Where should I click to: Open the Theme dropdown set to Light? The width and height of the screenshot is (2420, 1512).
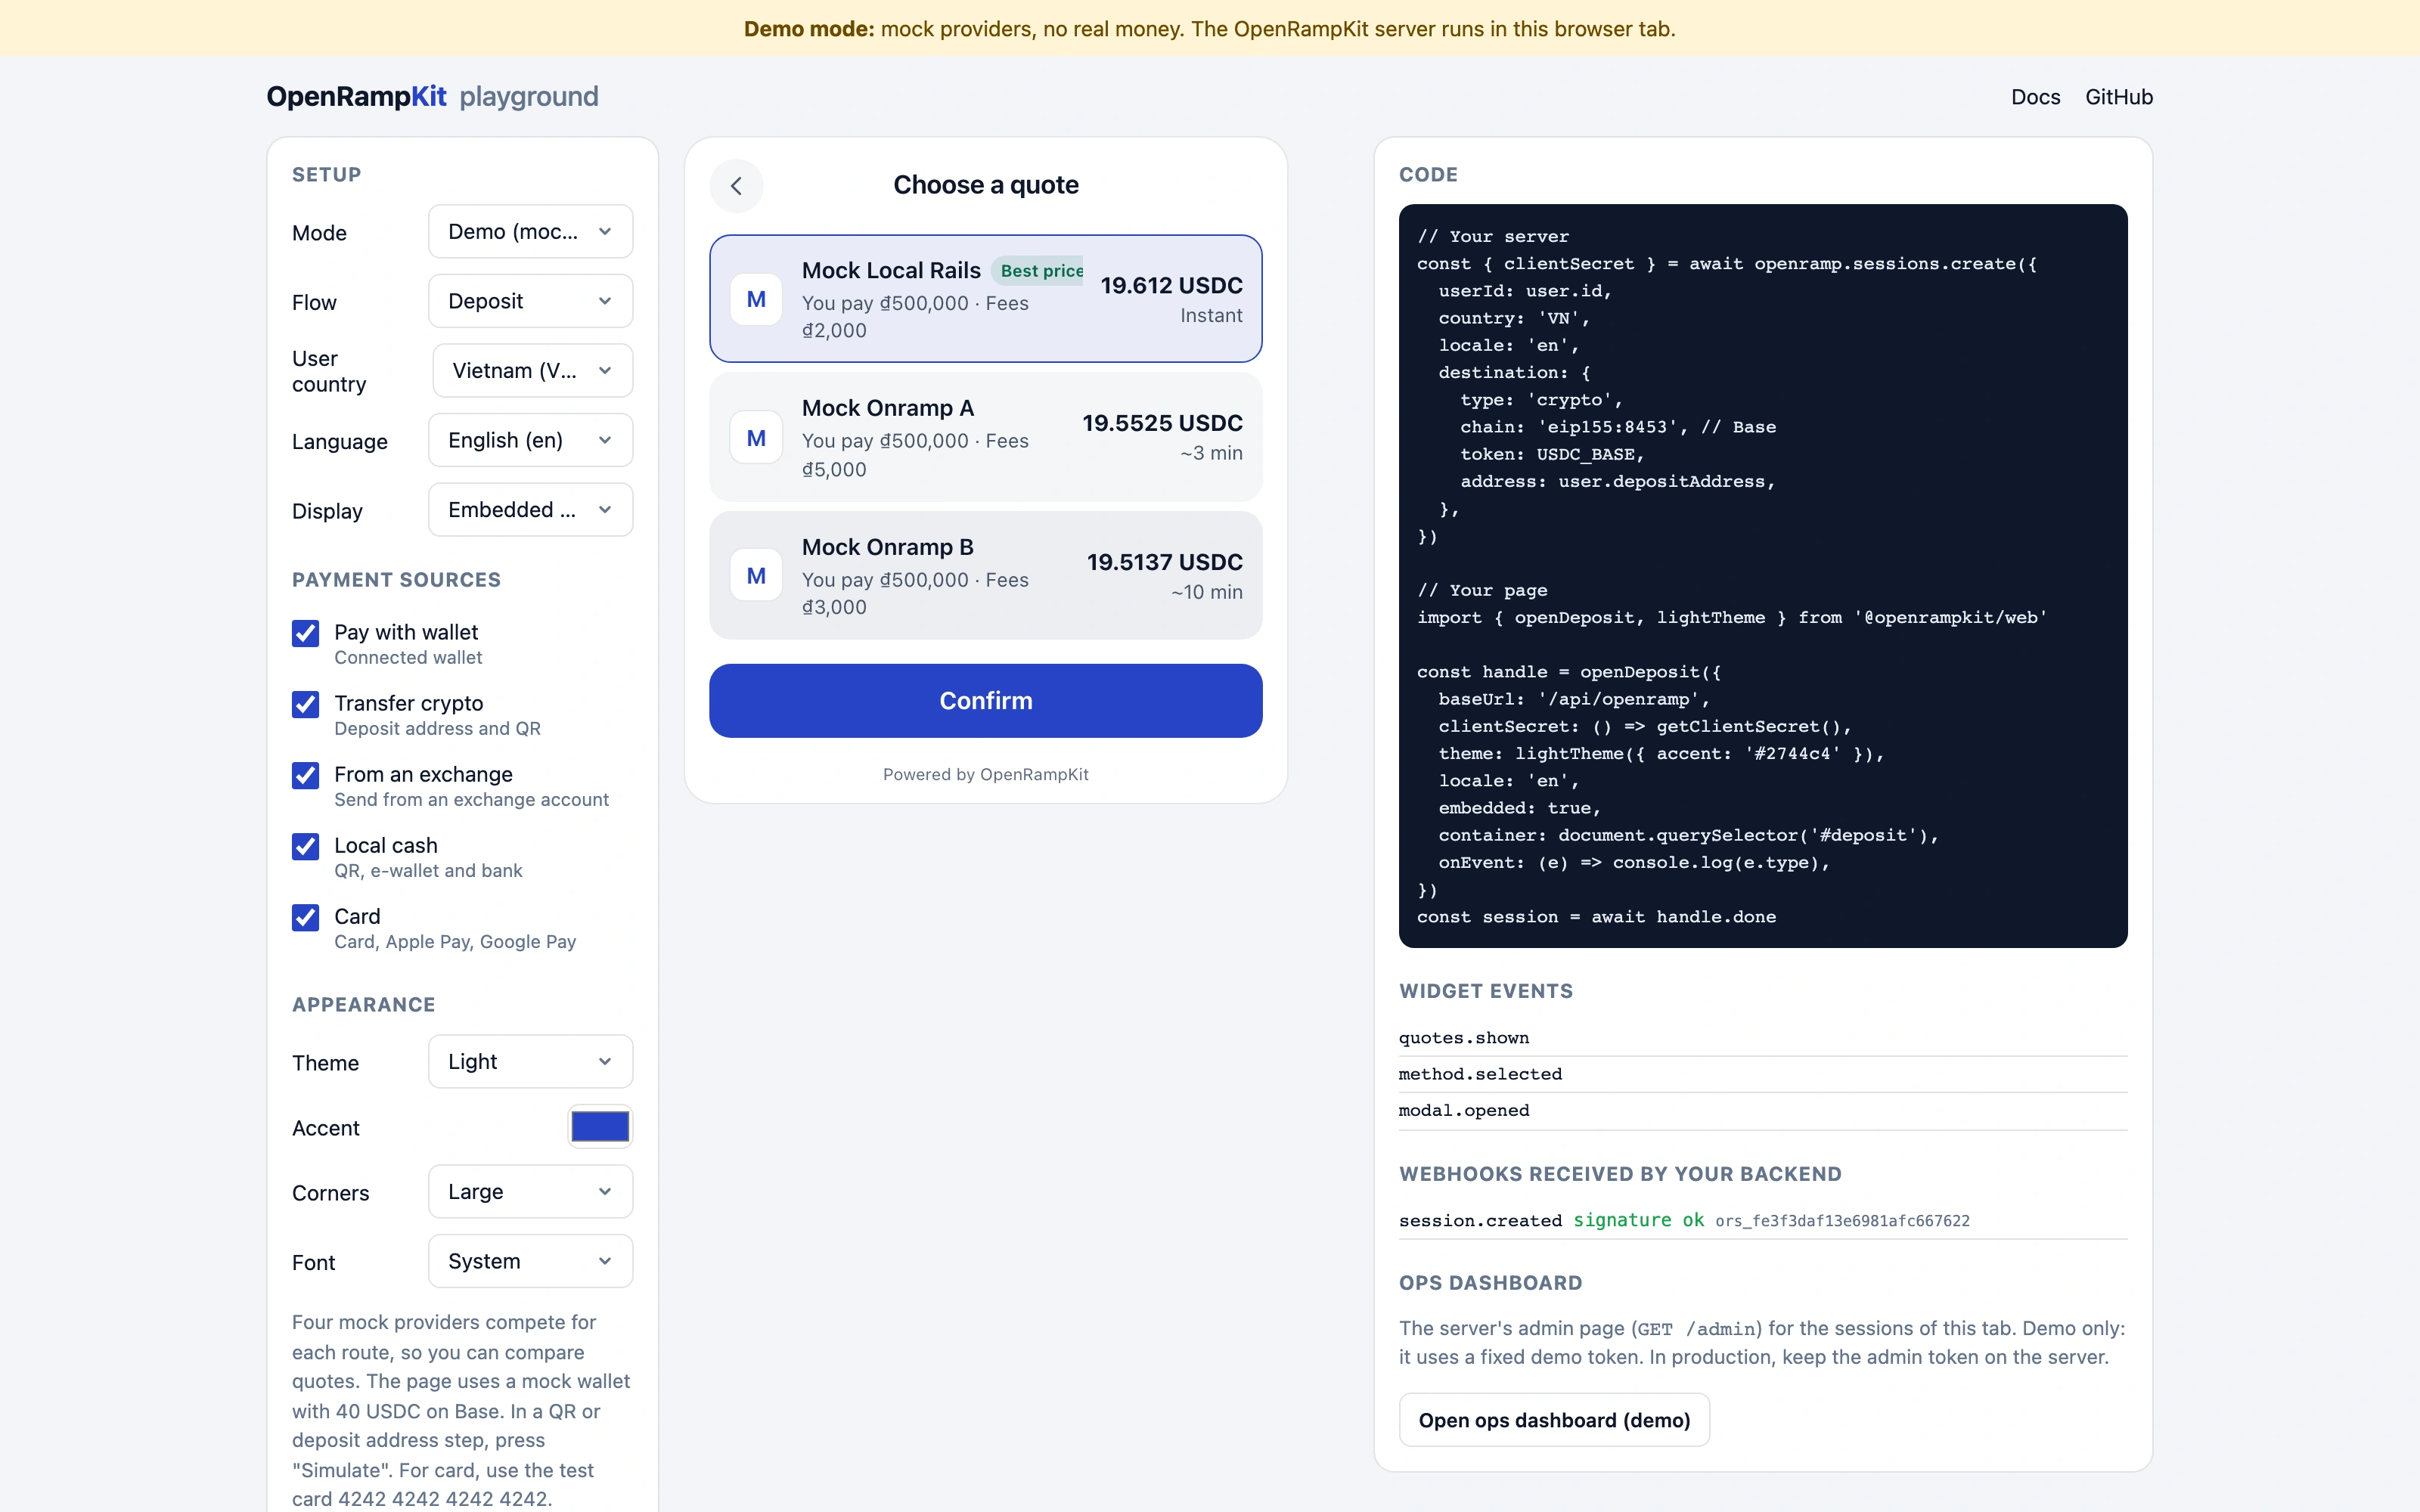coord(530,1062)
